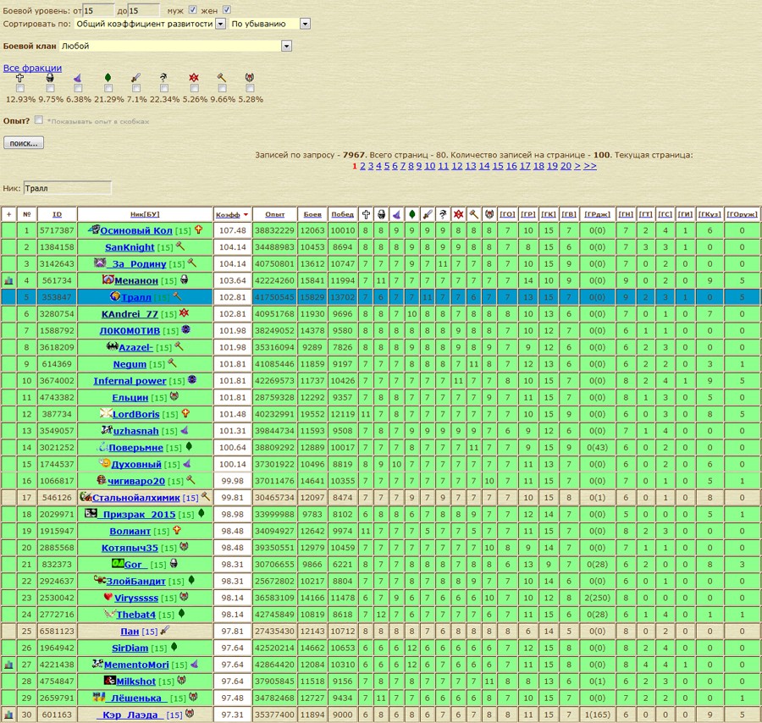The width and height of the screenshot is (762, 723).
Task: Open Стальнойалхимик's player profile link
Action: click(136, 498)
